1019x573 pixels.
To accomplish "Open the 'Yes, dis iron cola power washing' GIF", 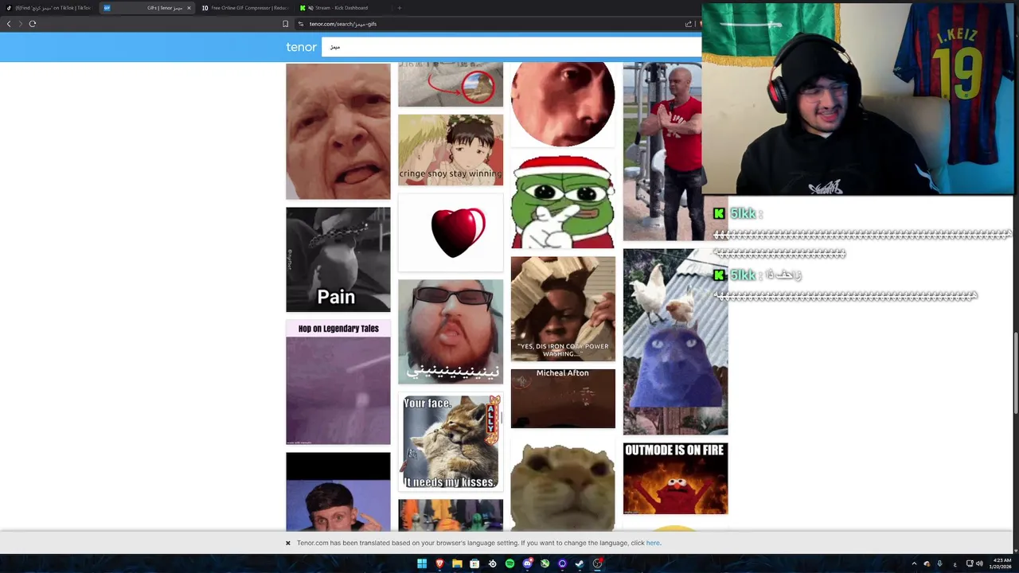I will click(563, 309).
